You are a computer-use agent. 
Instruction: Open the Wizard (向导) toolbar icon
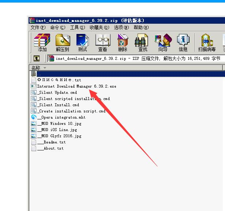click(x=163, y=43)
